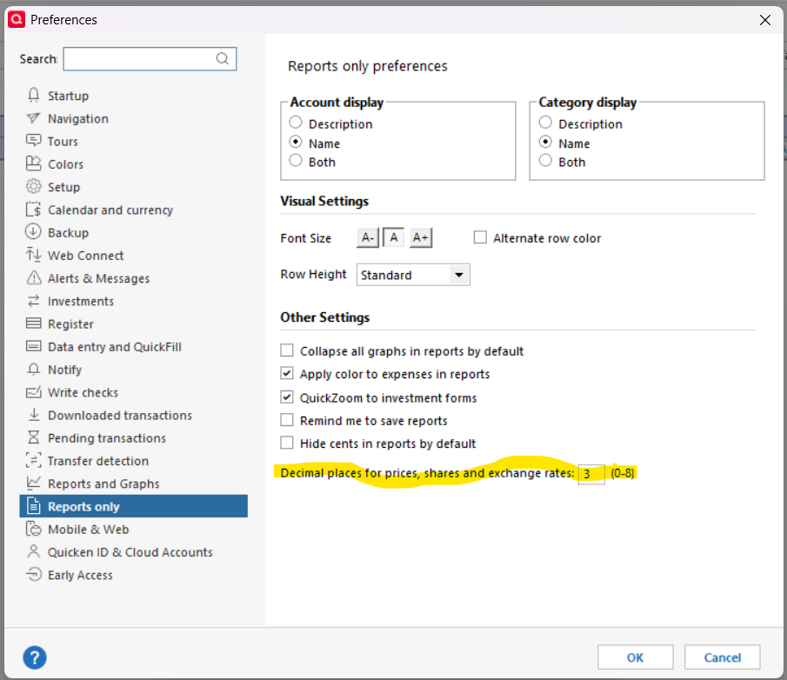Screen dimensions: 787x680
Task: Open Calendar and currency preferences
Action: (110, 210)
